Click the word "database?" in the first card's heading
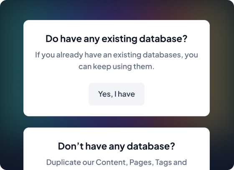The image size is (234, 170). [163, 39]
